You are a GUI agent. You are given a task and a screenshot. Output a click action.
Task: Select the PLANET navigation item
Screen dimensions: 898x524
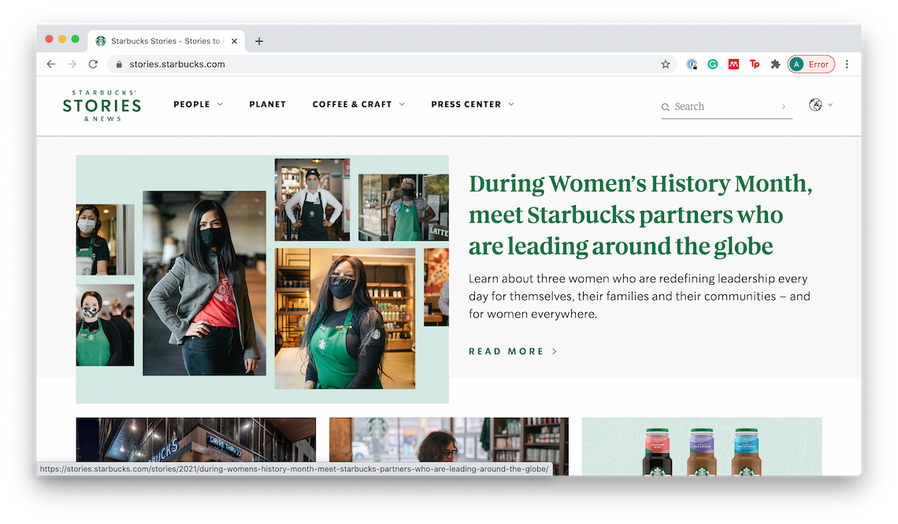[x=267, y=104]
